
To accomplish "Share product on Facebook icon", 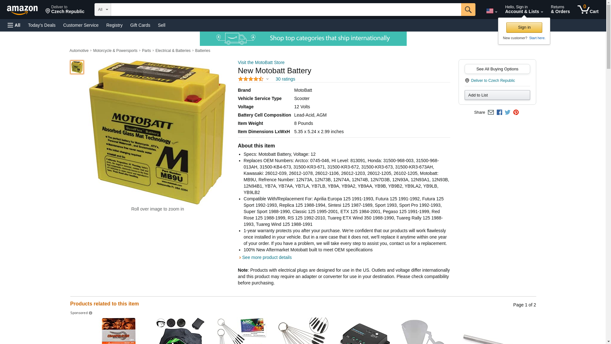I will [499, 112].
